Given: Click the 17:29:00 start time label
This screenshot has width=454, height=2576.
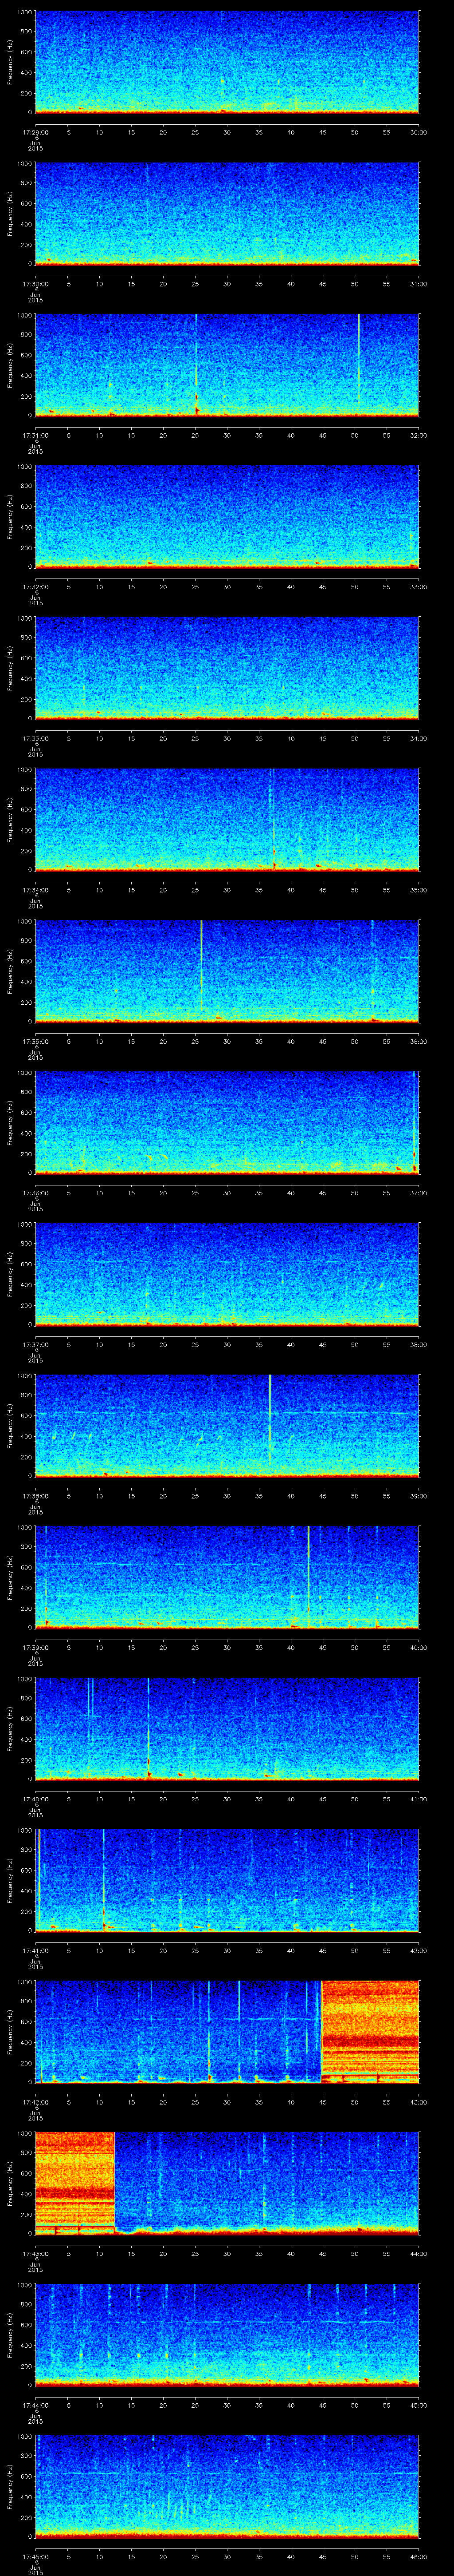Looking at the screenshot, I should (x=35, y=132).
